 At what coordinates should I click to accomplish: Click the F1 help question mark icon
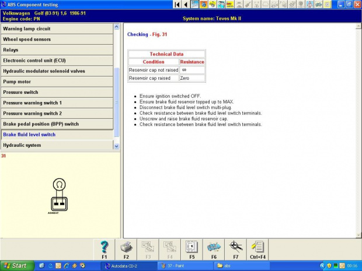pos(105,249)
